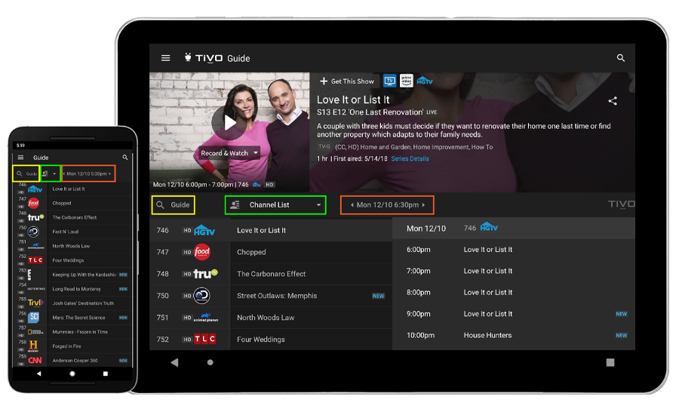679x415 pixels.
Task: Play the Love It or List It preview
Action: tap(229, 122)
